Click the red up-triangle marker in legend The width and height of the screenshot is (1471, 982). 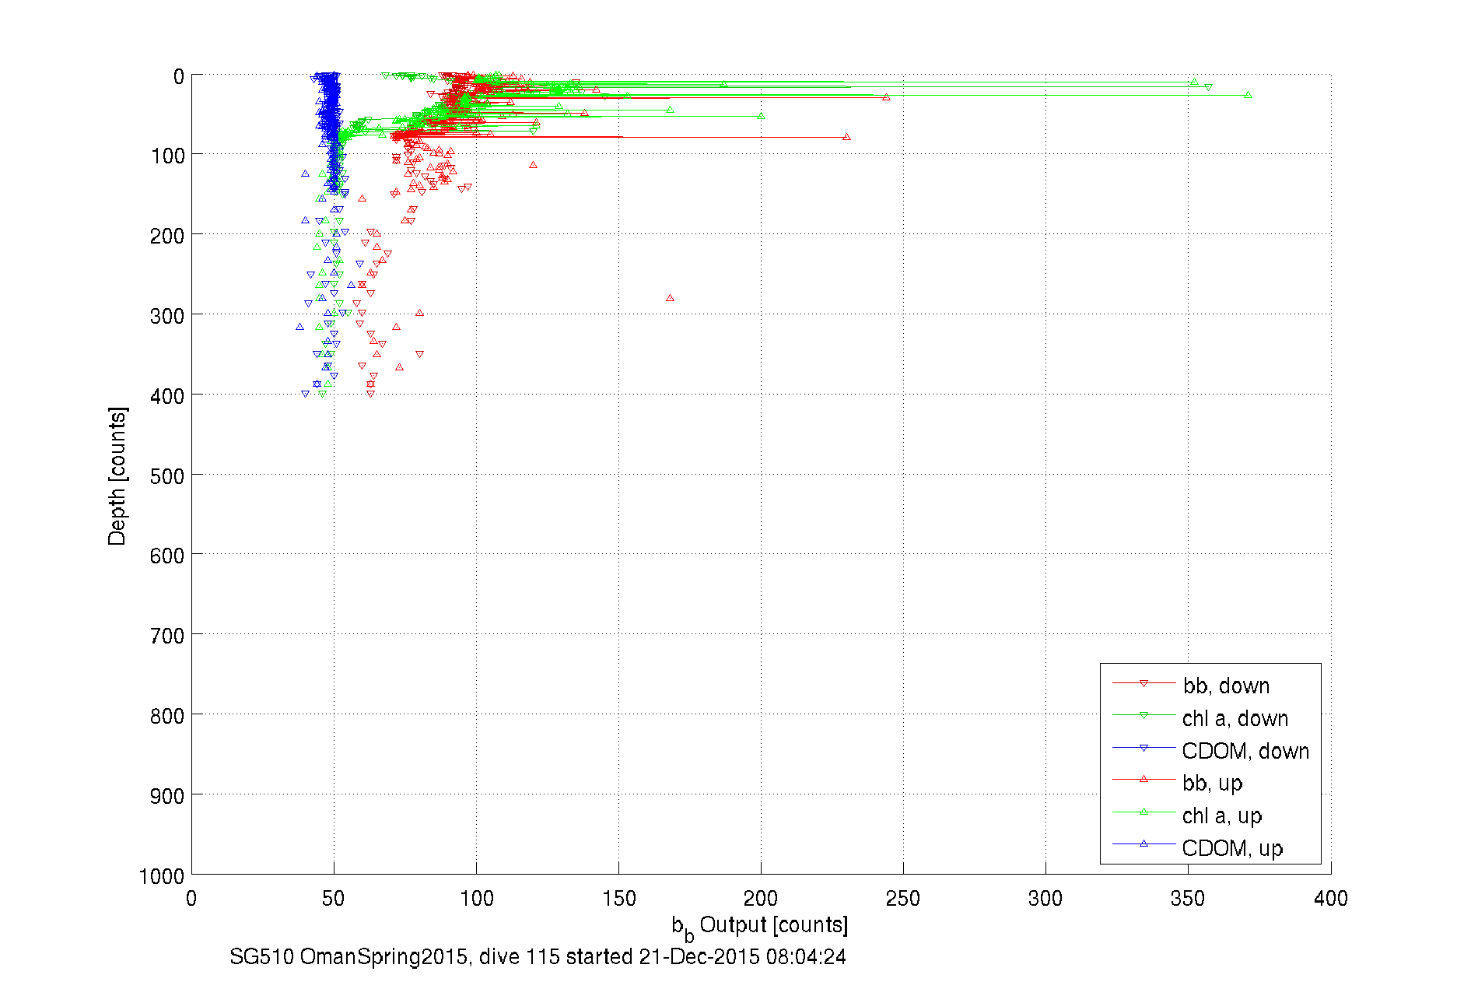click(x=1144, y=779)
